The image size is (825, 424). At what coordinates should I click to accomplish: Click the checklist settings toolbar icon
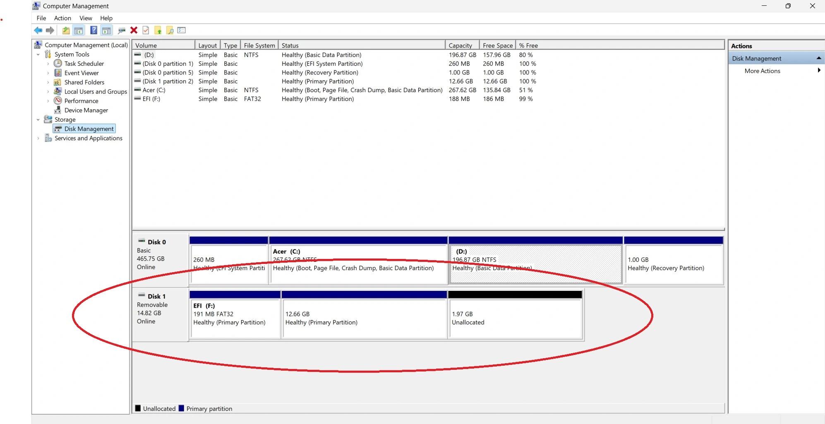pos(181,30)
